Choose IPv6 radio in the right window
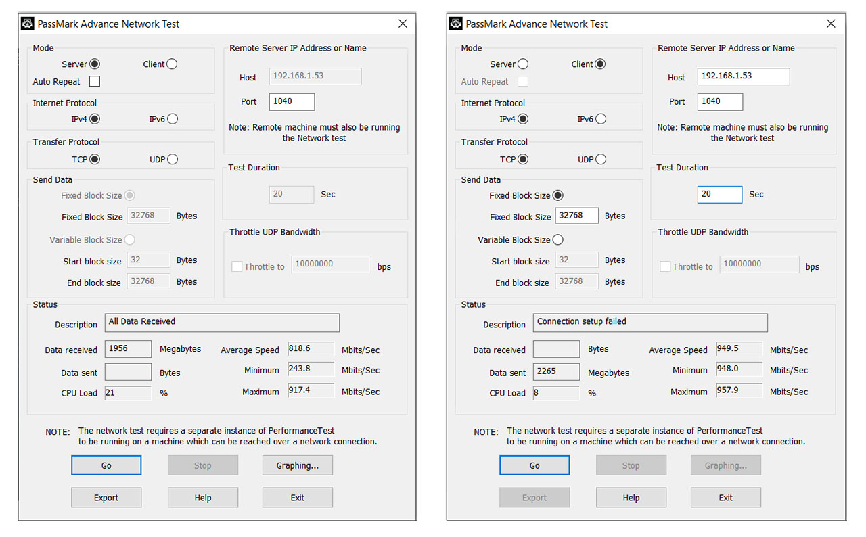The height and width of the screenshot is (537, 866). [x=601, y=119]
